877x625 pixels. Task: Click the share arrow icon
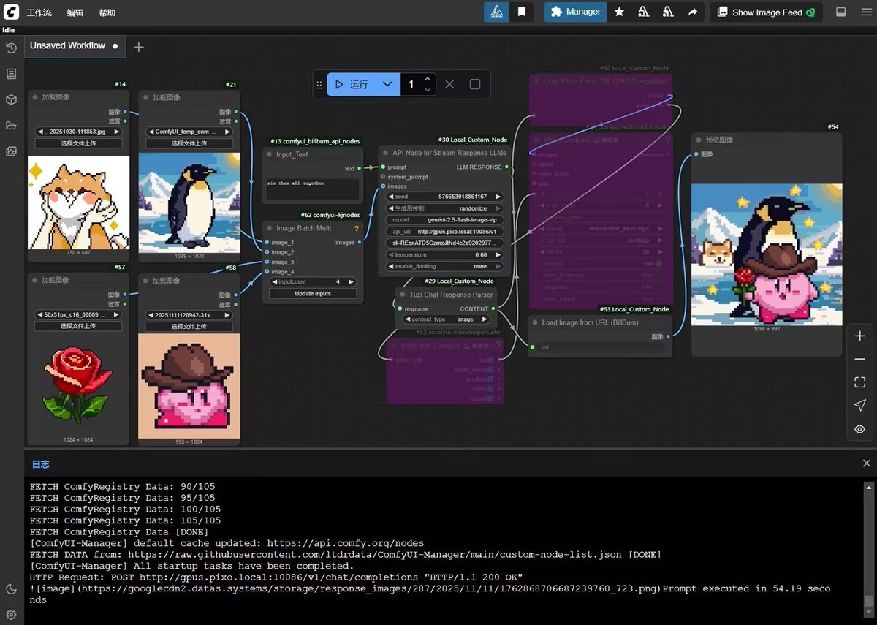click(x=692, y=12)
